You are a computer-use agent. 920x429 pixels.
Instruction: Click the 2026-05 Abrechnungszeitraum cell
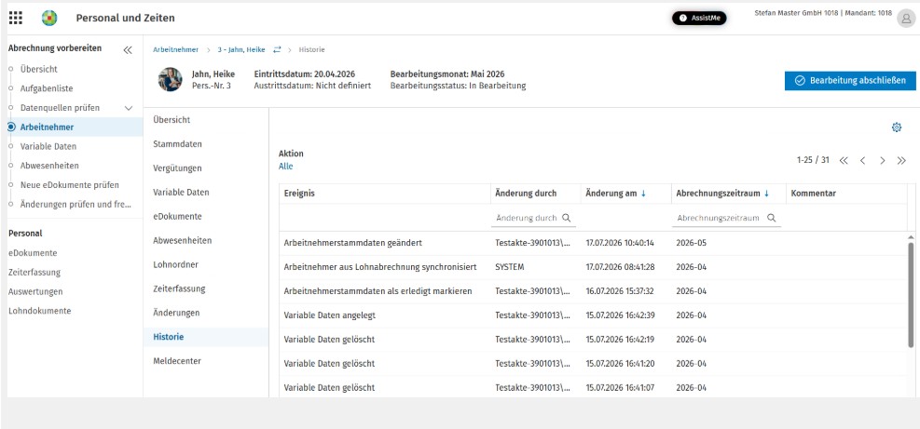click(692, 243)
